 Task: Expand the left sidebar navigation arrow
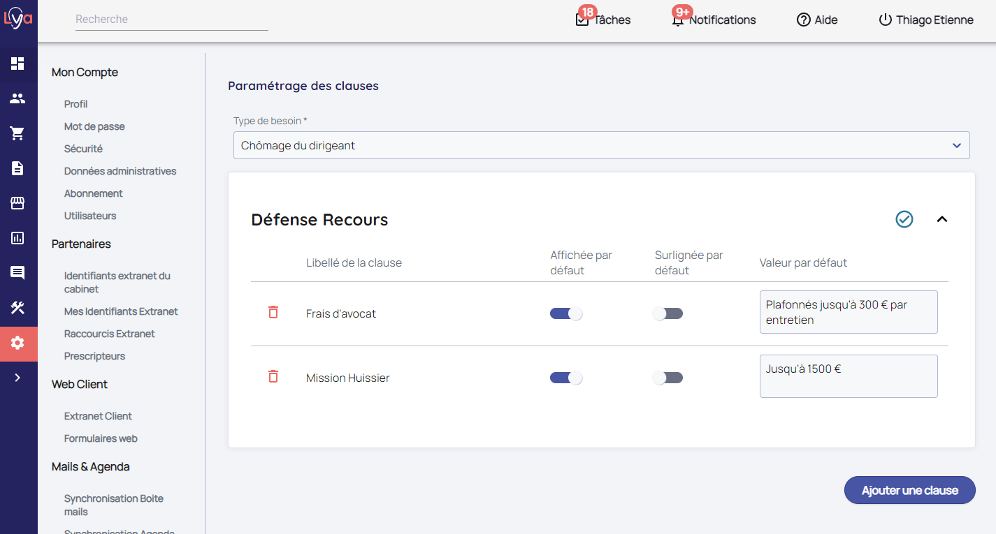tap(17, 378)
